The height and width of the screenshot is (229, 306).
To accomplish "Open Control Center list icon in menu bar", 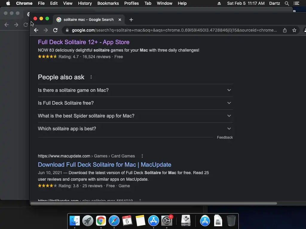I will pyautogui.click(x=296, y=3).
